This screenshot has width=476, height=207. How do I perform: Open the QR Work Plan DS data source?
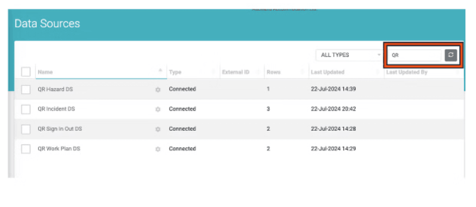coord(59,149)
